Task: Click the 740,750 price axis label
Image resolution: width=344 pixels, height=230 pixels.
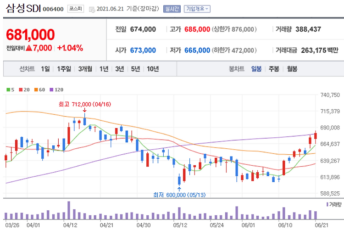Action: 330,95
